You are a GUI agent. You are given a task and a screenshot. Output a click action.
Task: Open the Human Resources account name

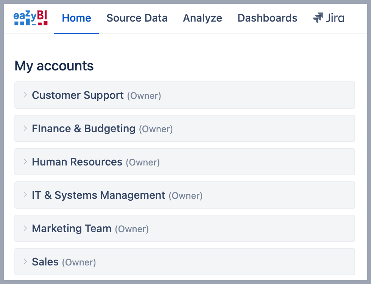point(77,162)
